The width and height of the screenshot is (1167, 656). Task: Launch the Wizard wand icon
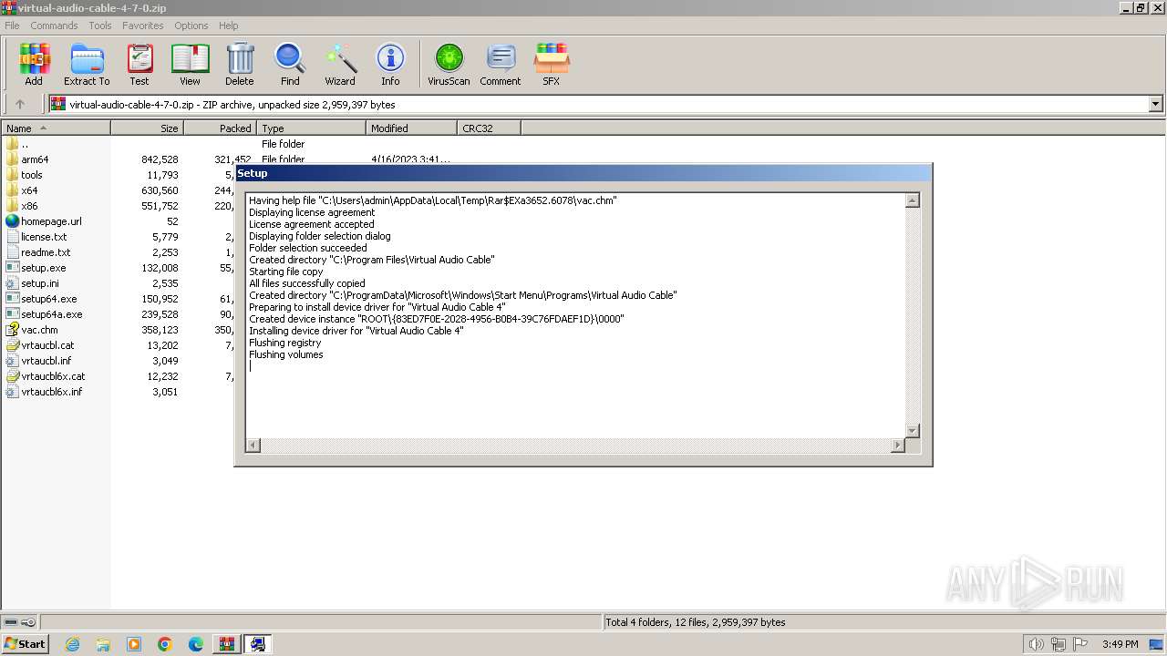[340, 64]
